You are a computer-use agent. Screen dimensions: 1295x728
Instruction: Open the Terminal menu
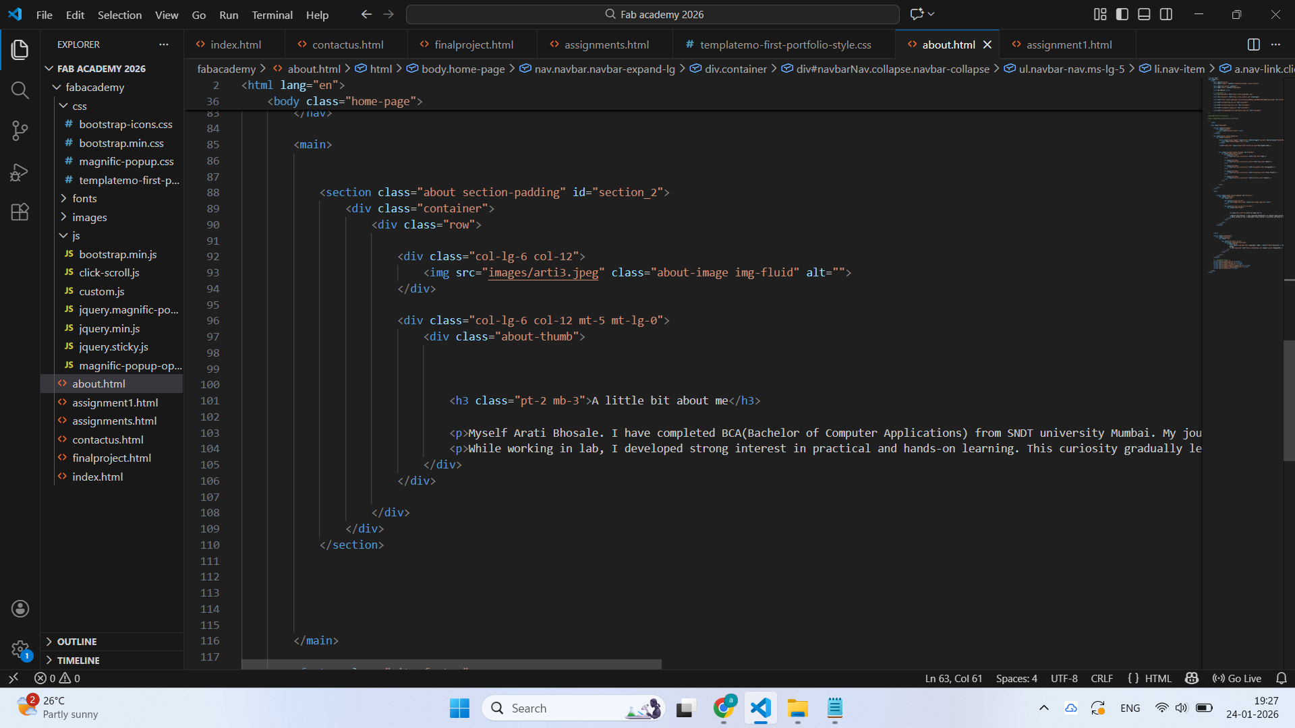tap(272, 15)
